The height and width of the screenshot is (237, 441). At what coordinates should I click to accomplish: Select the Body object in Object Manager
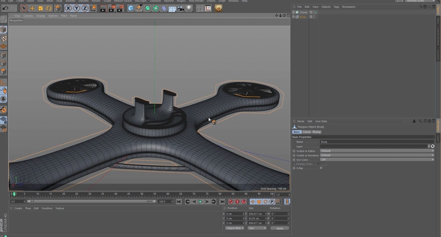303,17
